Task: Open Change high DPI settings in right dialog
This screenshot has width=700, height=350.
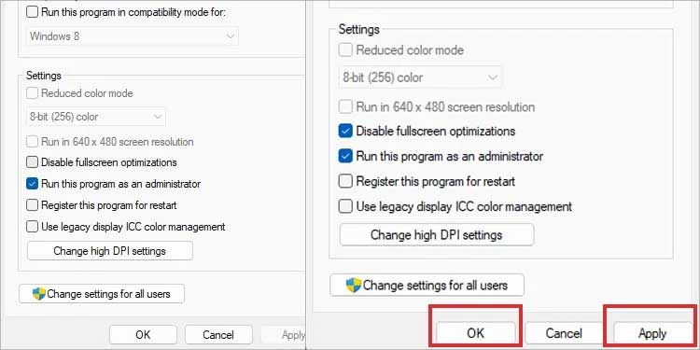Action: tap(437, 235)
